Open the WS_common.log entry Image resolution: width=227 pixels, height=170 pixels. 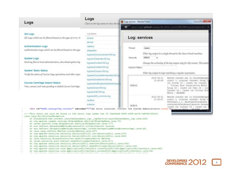coord(99,96)
